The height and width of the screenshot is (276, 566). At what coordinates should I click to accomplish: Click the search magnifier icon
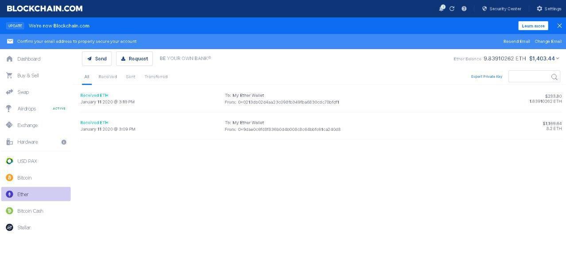click(x=554, y=77)
